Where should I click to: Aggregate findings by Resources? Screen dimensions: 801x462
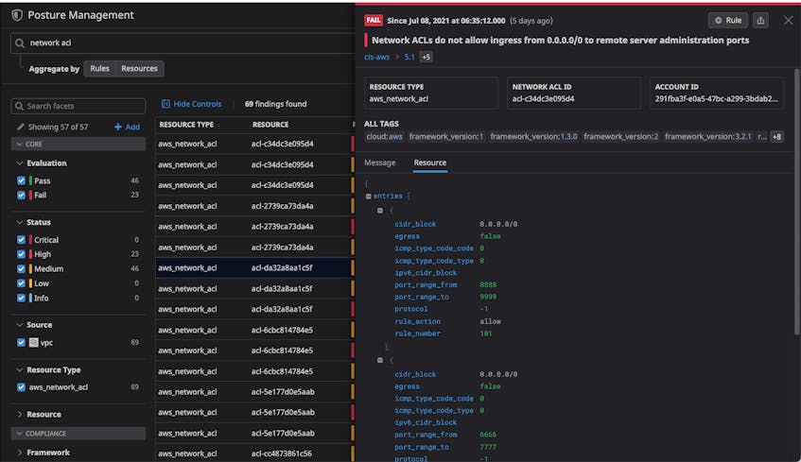pyautogui.click(x=139, y=68)
